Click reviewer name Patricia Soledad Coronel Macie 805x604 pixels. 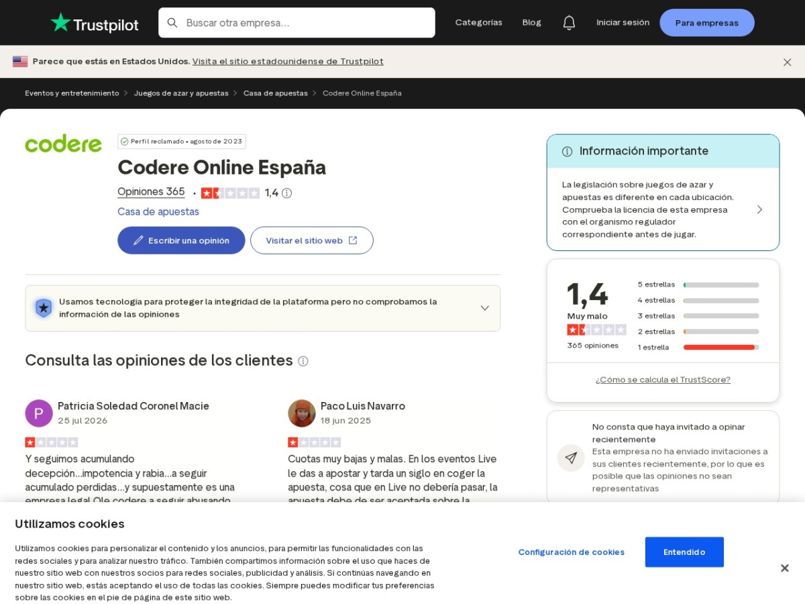tap(133, 406)
